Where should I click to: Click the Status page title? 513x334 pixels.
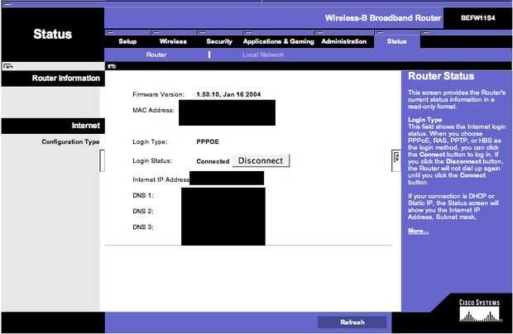click(x=53, y=34)
